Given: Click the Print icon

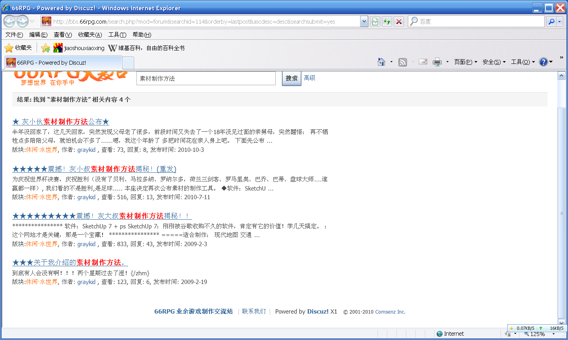Looking at the screenshot, I should tap(437, 62).
